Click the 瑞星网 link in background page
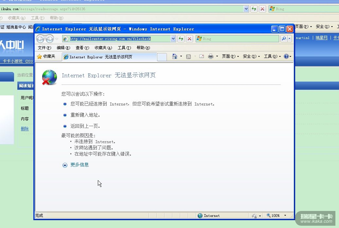This screenshot has width=339, height=228. (x=321, y=38)
